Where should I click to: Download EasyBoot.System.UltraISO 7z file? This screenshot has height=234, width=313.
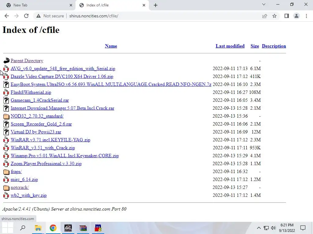coord(111,84)
